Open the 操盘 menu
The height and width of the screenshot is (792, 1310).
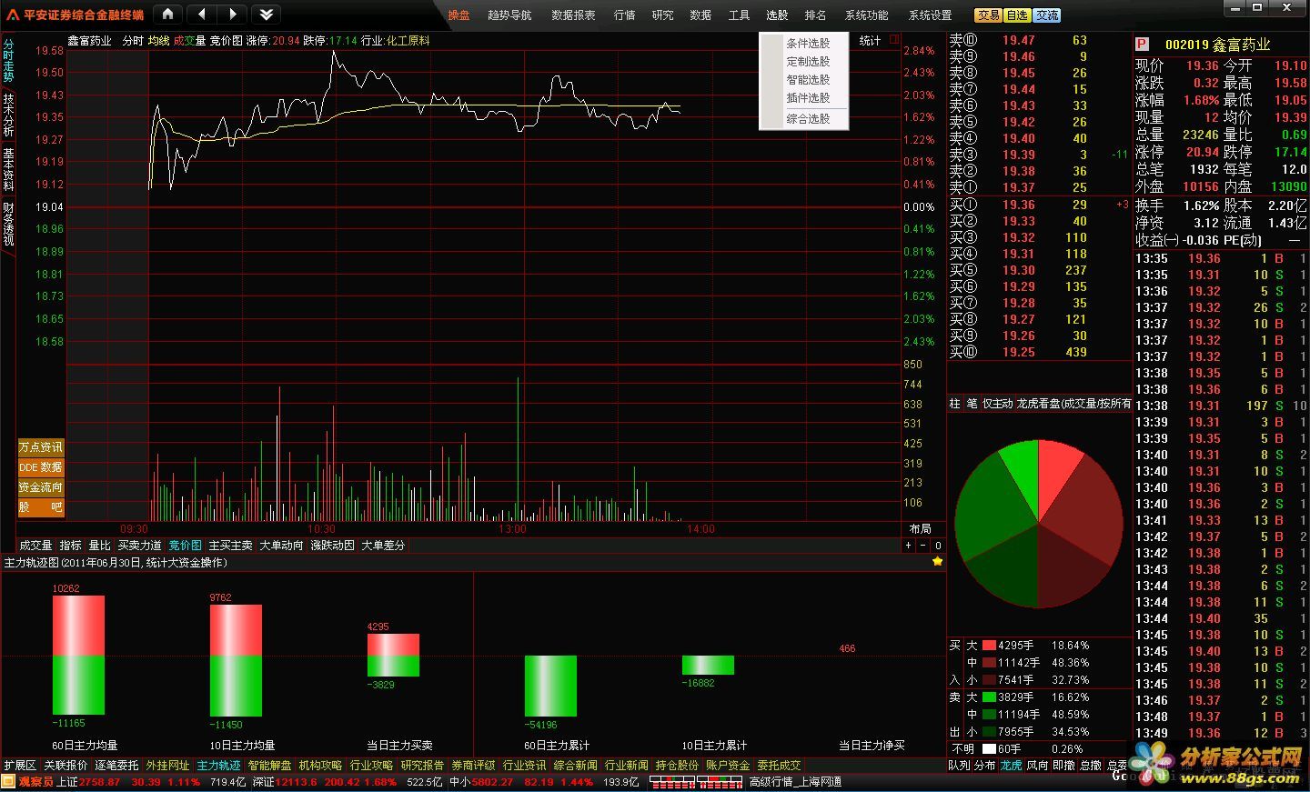click(x=458, y=15)
